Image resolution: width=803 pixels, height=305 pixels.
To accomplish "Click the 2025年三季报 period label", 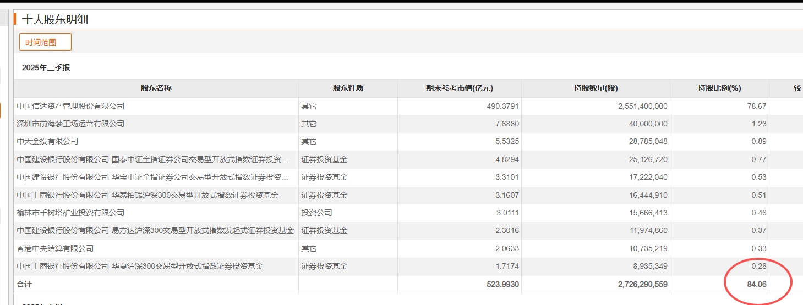I will coord(46,68).
